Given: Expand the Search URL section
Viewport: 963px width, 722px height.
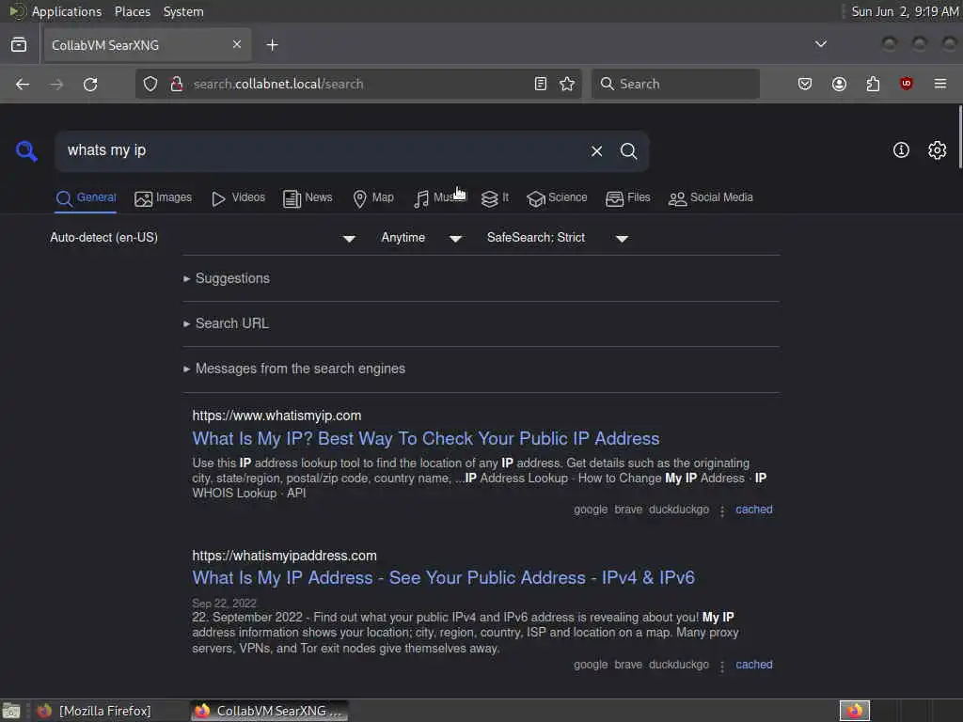Looking at the screenshot, I should [x=226, y=323].
